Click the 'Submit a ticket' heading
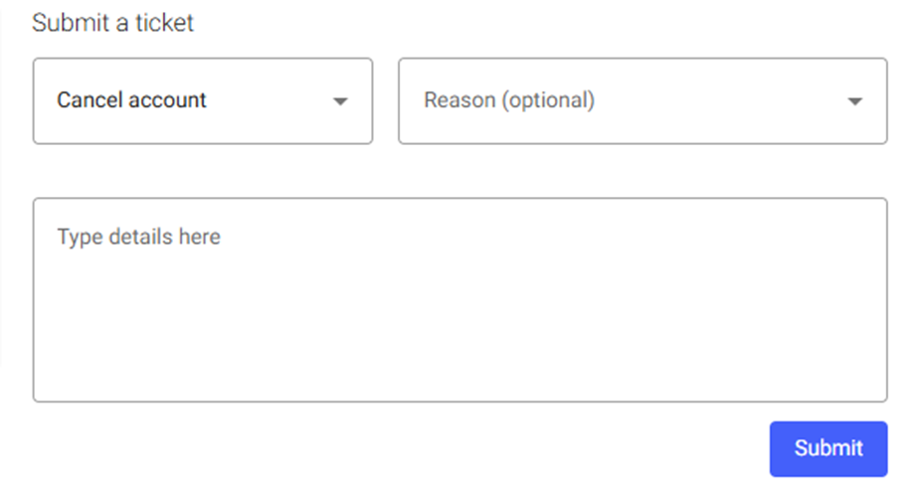The width and height of the screenshot is (919, 502). 112,23
